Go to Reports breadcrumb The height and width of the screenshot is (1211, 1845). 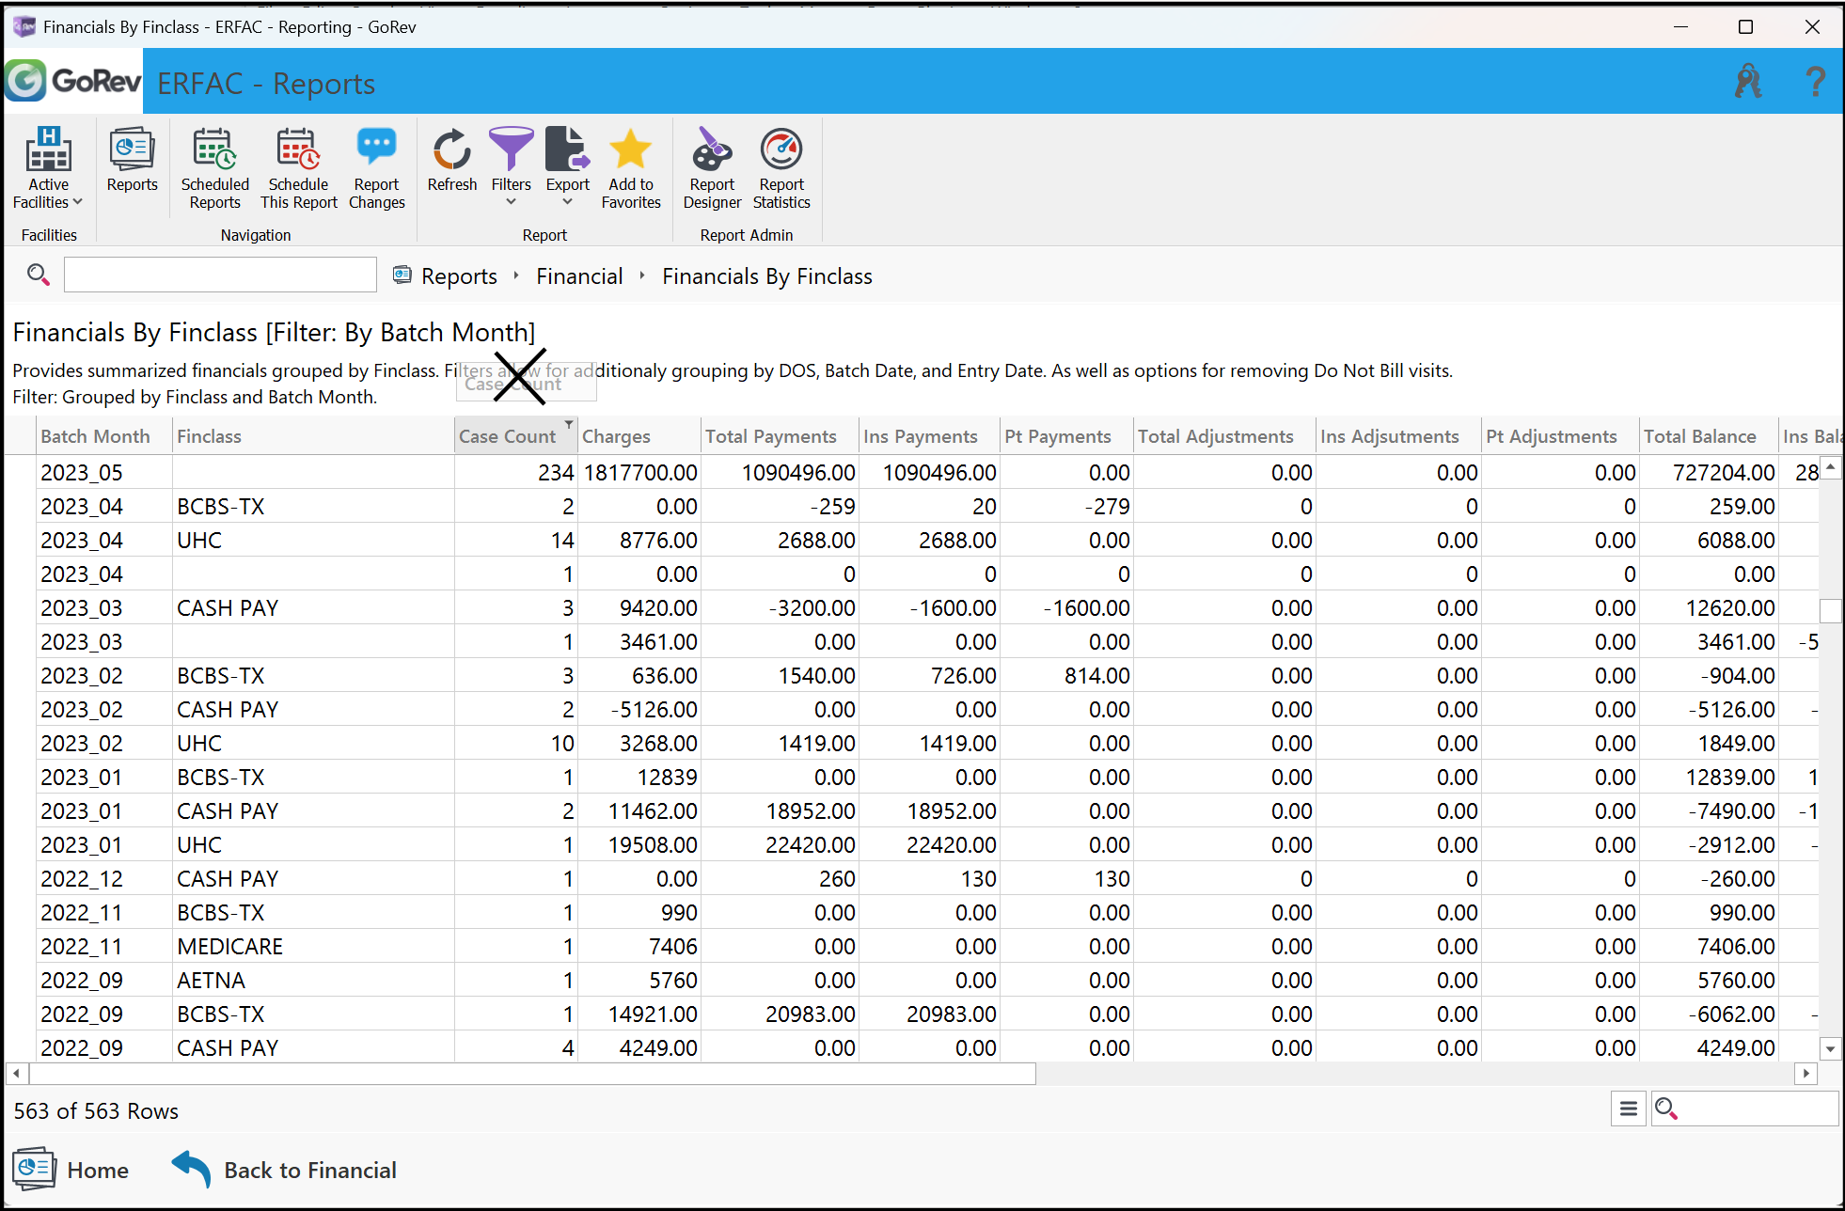pyautogui.click(x=459, y=276)
